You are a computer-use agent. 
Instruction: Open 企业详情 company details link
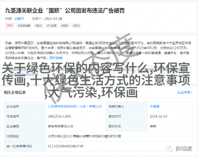pos(185,92)
